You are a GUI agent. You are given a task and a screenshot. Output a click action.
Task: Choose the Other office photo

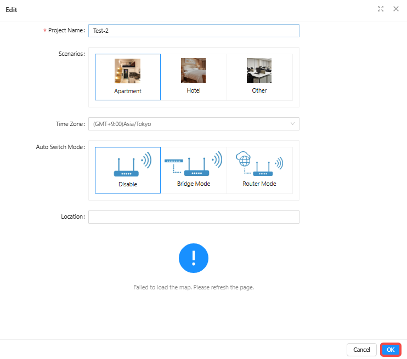point(259,70)
